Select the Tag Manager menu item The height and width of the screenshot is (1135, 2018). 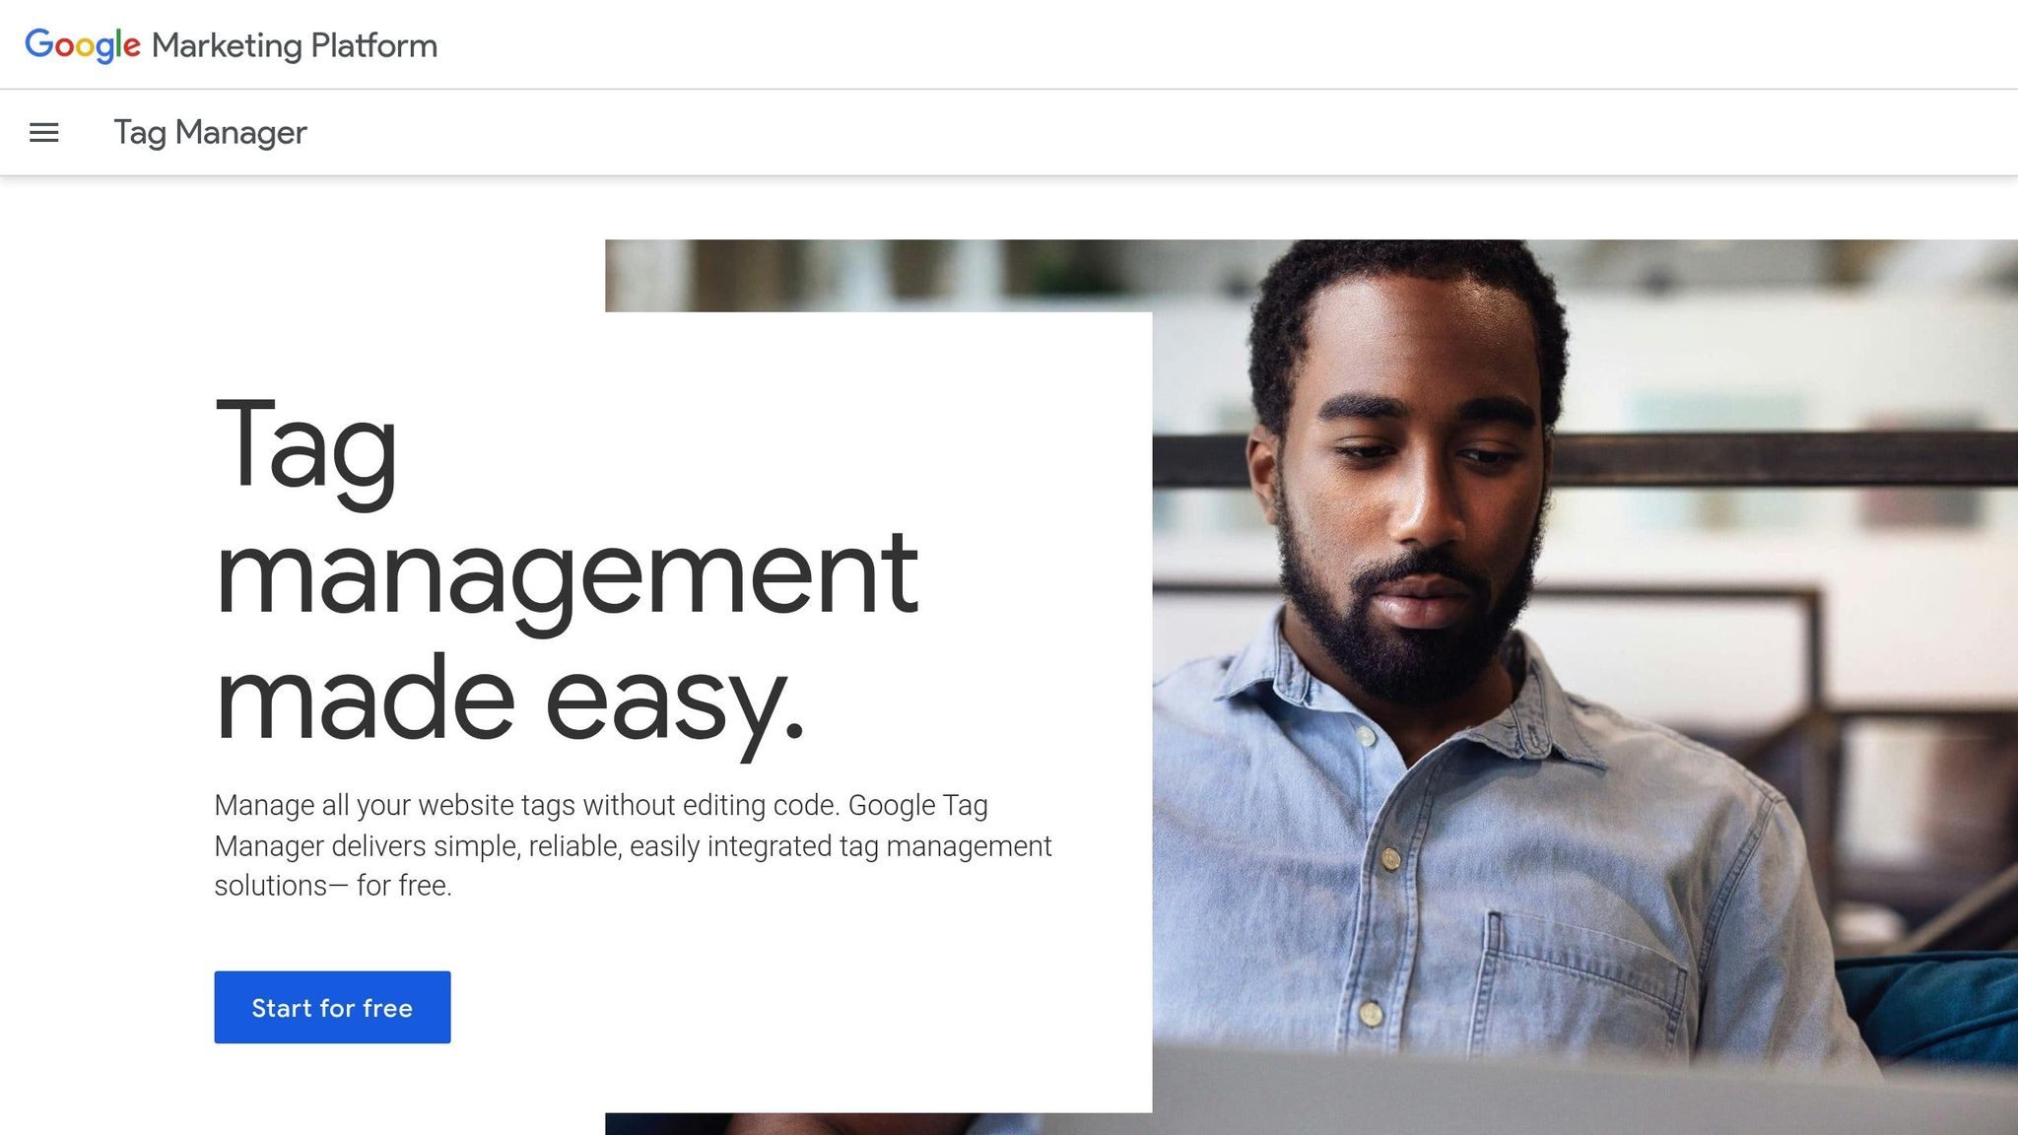210,132
